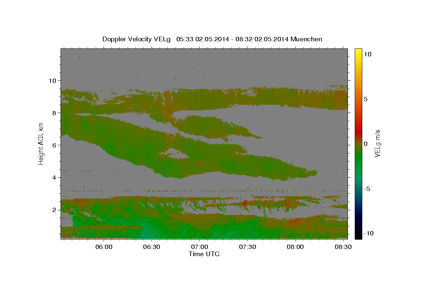The width and height of the screenshot is (430, 287).
Task: Click the colorbar value -10 at bottom
Action: pyautogui.click(x=368, y=233)
